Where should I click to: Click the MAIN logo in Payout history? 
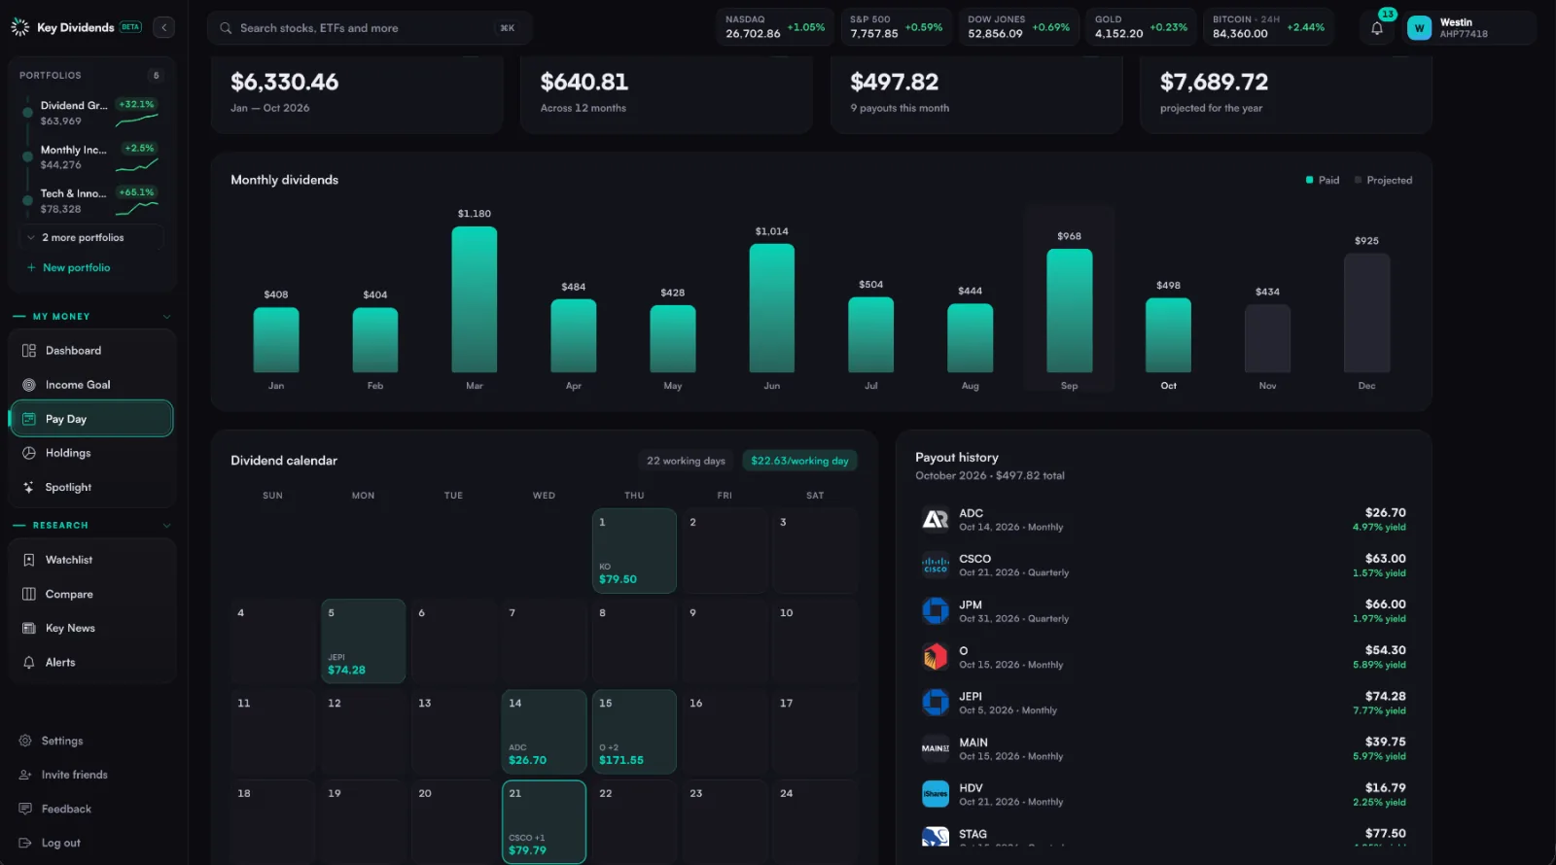click(936, 748)
